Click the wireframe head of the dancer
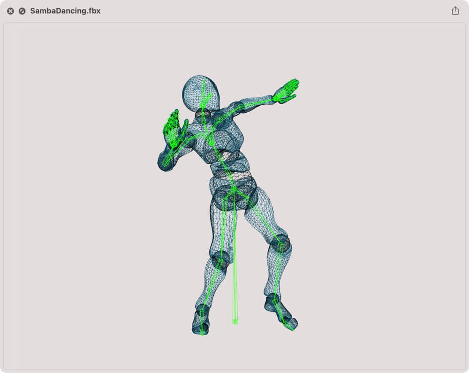Image resolution: width=469 pixels, height=373 pixels. pyautogui.click(x=201, y=93)
